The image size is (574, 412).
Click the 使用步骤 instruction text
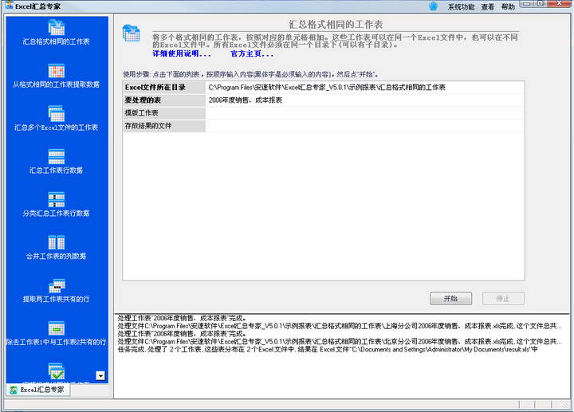[250, 74]
